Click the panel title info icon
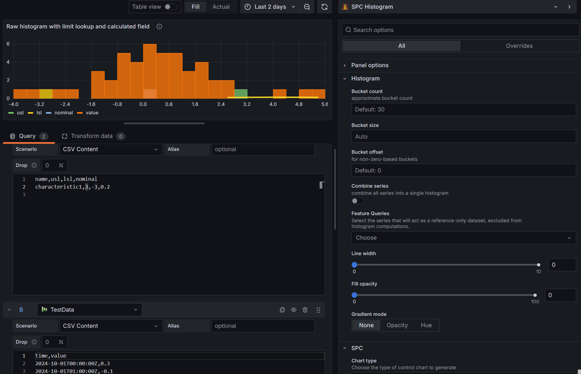Viewport: 581px width, 374px height. tap(159, 26)
